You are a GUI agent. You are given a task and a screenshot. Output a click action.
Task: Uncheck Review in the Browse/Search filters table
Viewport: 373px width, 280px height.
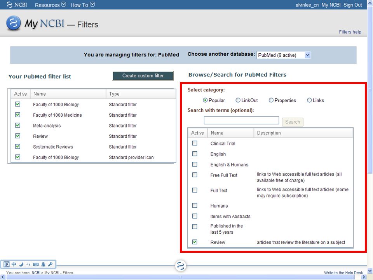click(195, 242)
